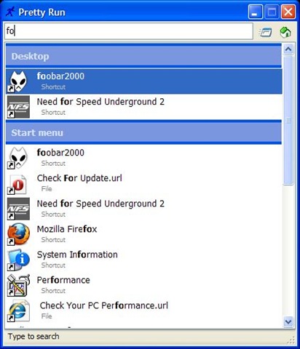Click the Desktop section header

click(x=143, y=56)
